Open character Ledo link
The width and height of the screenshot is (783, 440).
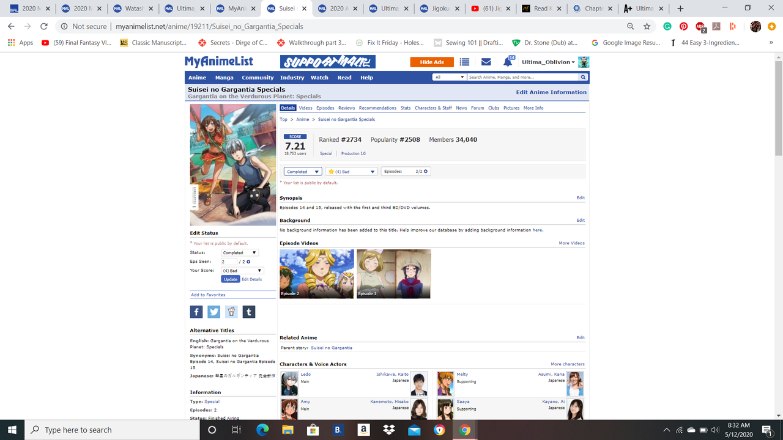[x=305, y=374]
